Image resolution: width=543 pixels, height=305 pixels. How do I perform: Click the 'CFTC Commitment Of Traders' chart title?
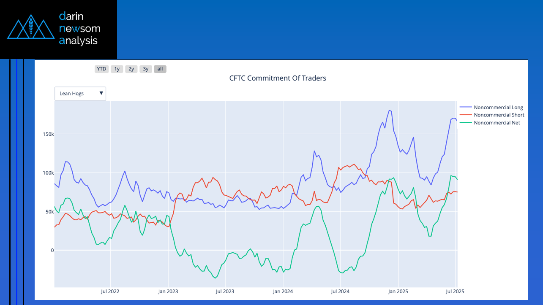(x=278, y=78)
